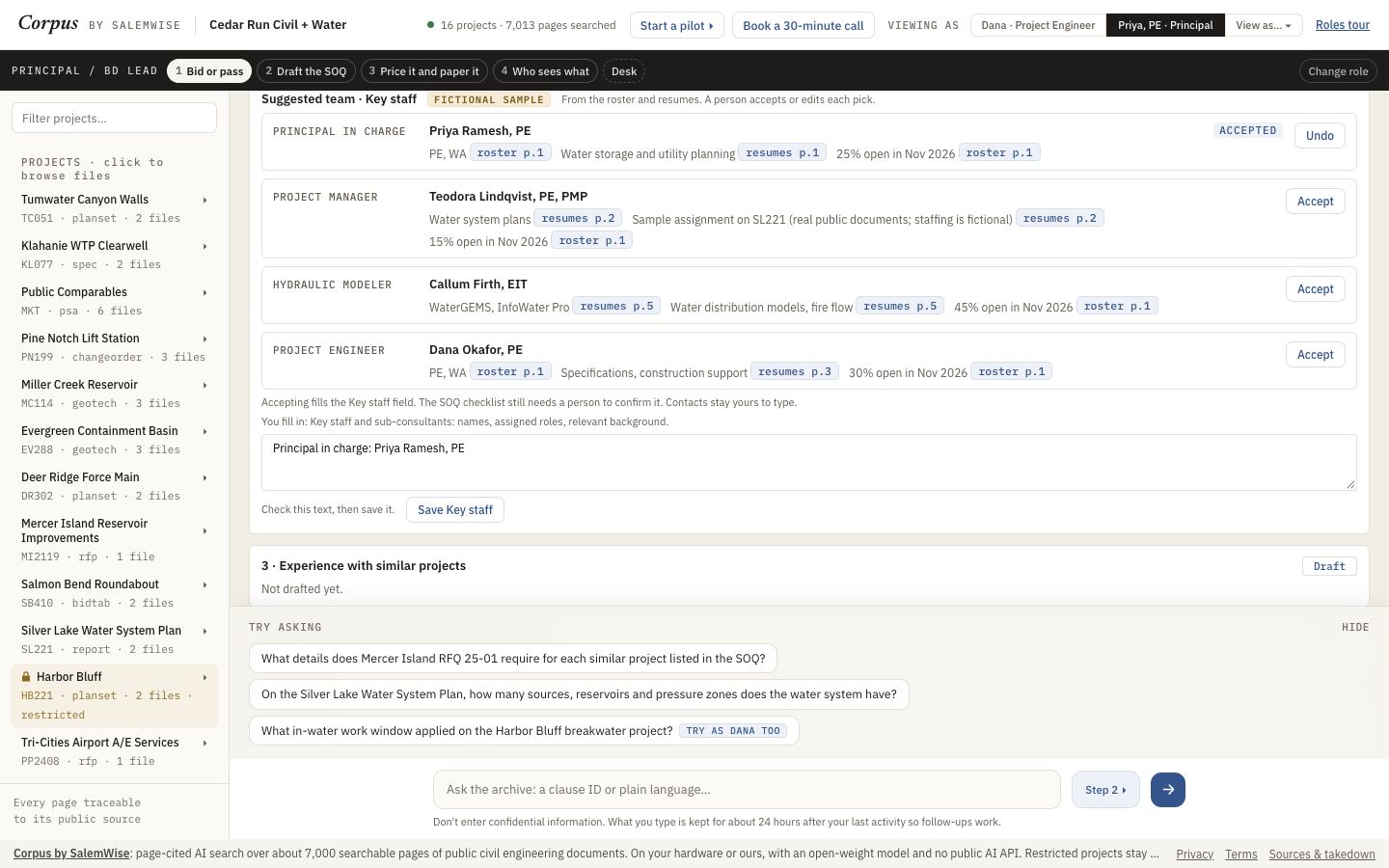Undo the accepted Principal in Charge pick

pos(1320,136)
